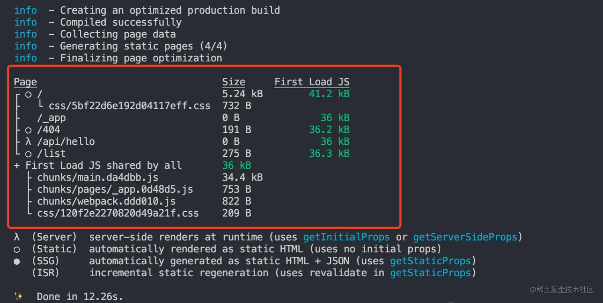Select the chunks/main.da4dbb.js entry
The width and height of the screenshot is (603, 303).
tap(98, 177)
